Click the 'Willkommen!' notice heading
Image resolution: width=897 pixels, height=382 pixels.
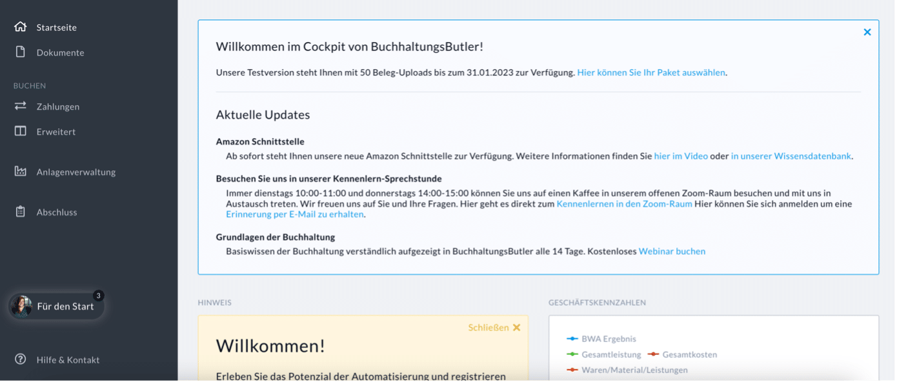[x=270, y=346]
